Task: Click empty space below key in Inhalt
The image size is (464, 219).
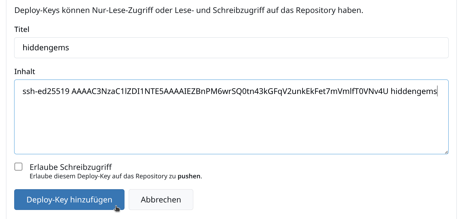Action: pos(231,130)
